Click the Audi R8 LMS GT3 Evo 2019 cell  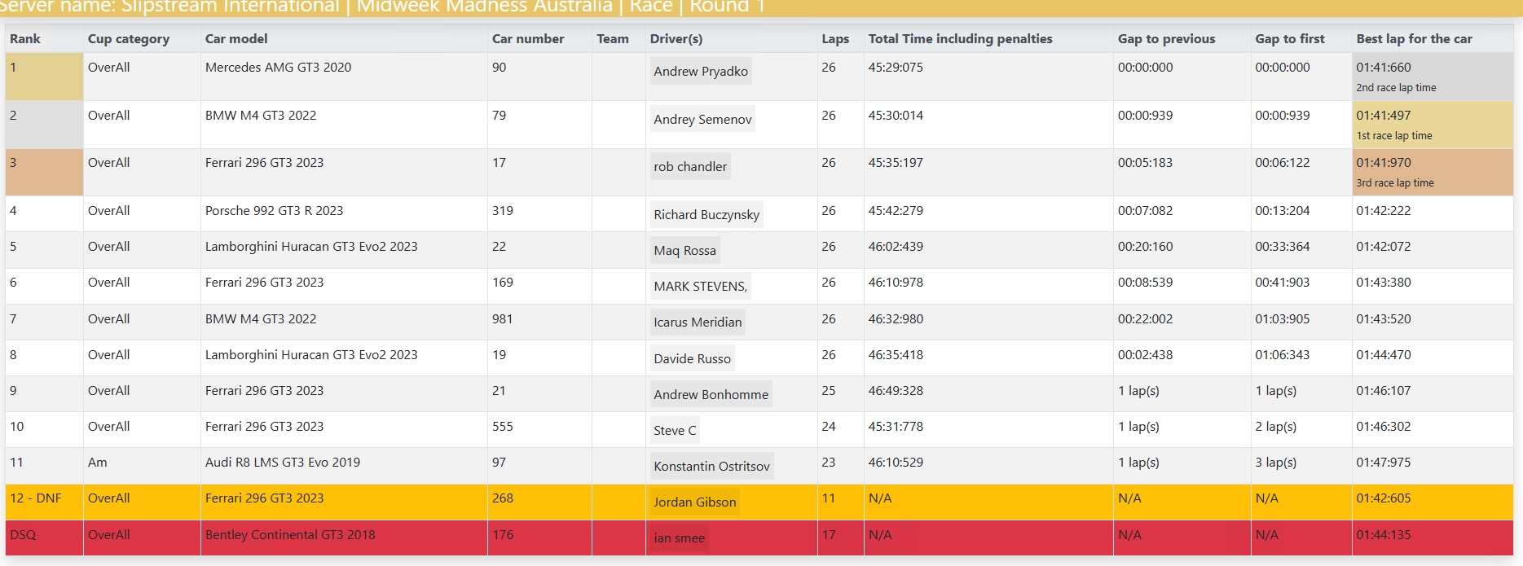click(x=344, y=466)
